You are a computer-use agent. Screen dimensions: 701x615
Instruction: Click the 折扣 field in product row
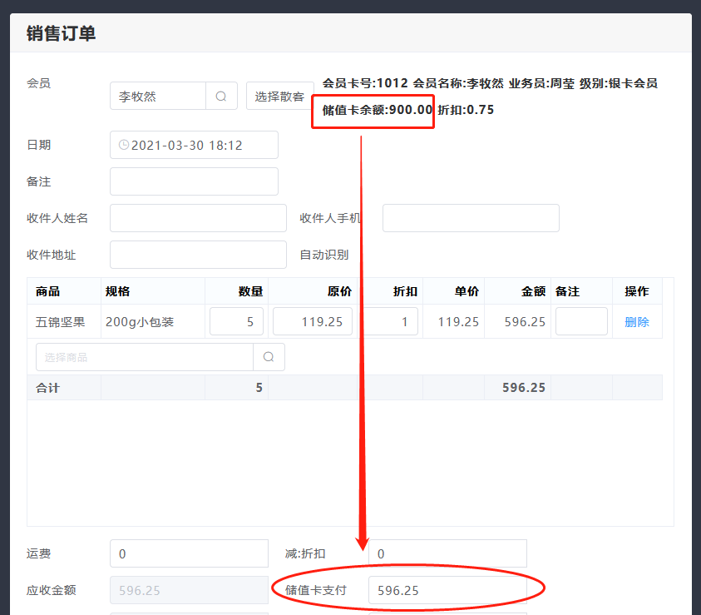(392, 322)
